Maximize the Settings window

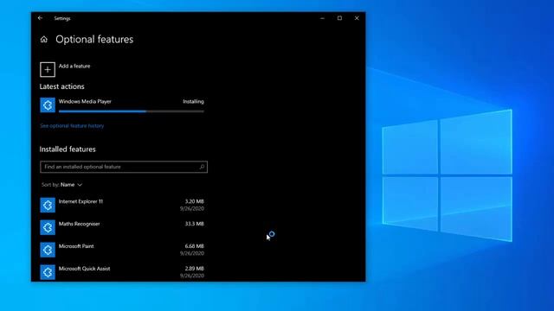pyautogui.click(x=339, y=18)
